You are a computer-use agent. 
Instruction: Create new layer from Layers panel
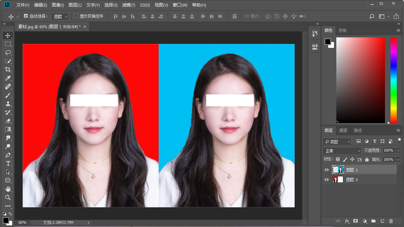coord(382,221)
